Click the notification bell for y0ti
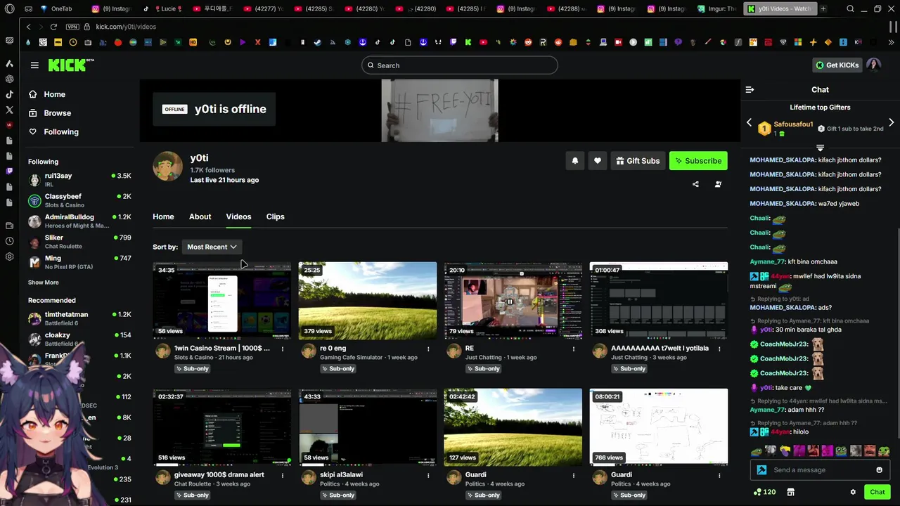 coord(575,161)
